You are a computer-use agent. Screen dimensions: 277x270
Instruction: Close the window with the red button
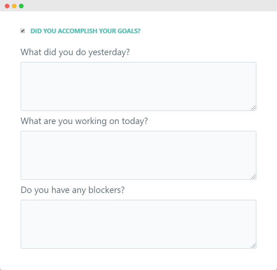pyautogui.click(x=7, y=6)
